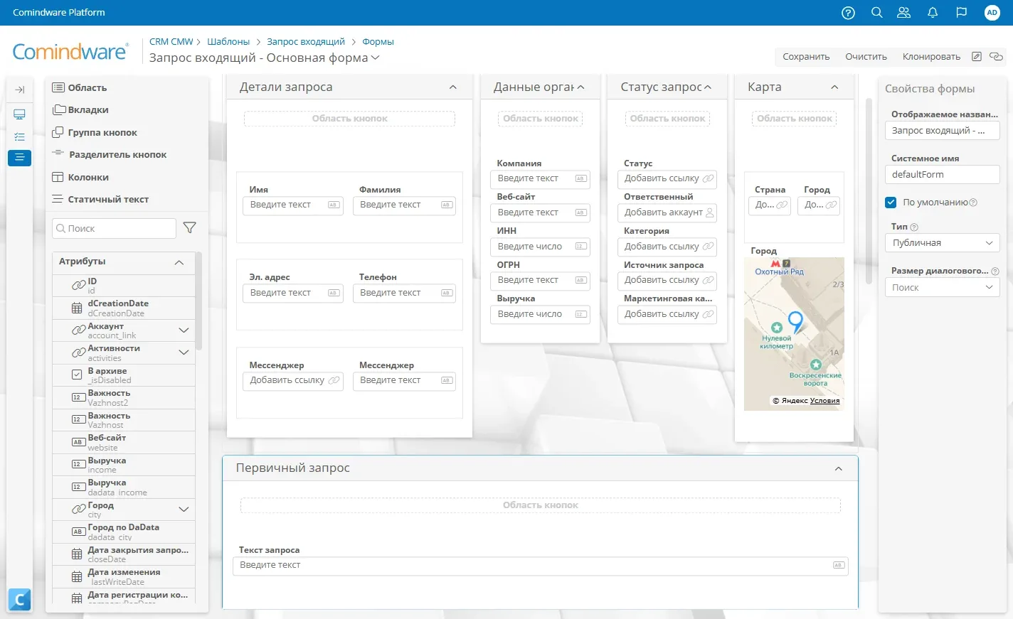Toggle the По умолчанию checkbox
Screen dimensions: 1013x619
[x=891, y=203]
